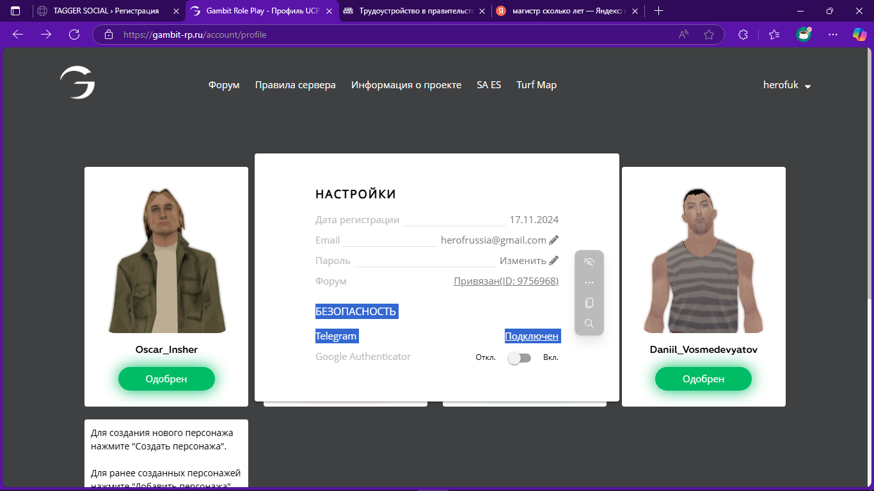This screenshot has height=491, width=874.
Task: Click the green coffee cup extension icon
Action: pyautogui.click(x=804, y=35)
